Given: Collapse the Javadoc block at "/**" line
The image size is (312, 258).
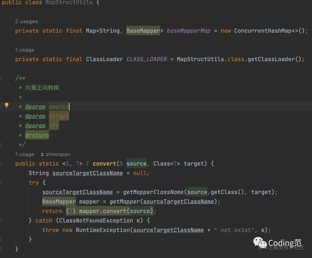Looking at the screenshot, I should 1,78.
